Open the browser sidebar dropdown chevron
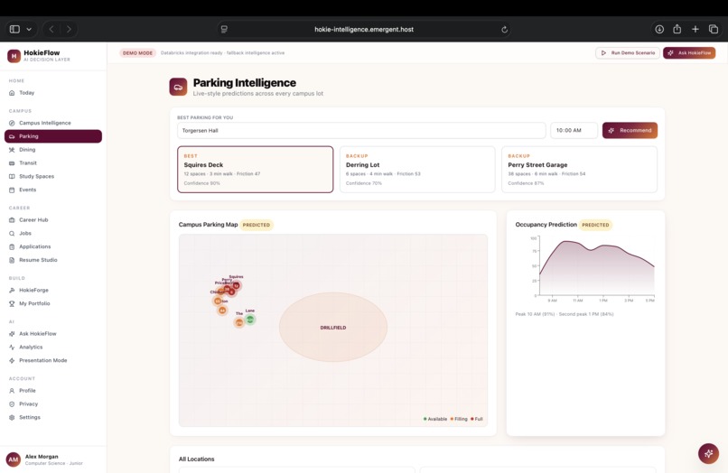 click(x=29, y=29)
